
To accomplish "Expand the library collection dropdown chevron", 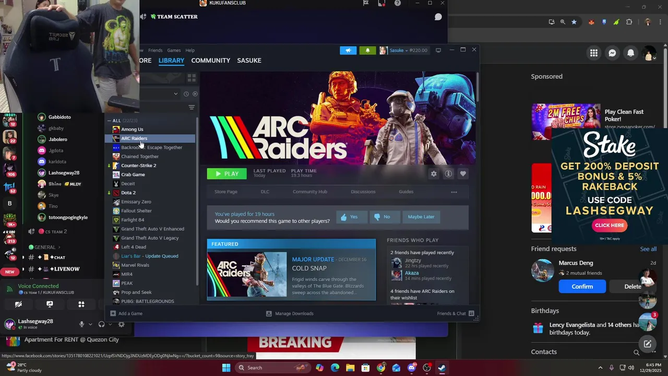I will (175, 94).
